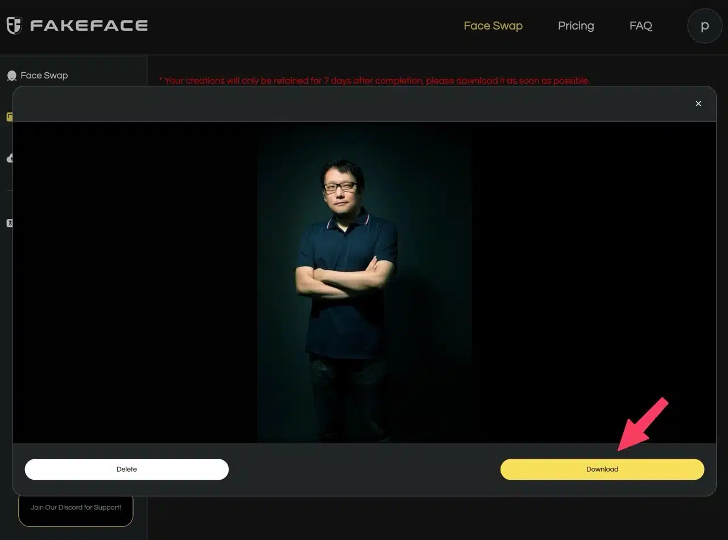Click the yellow sidebar icon behind the dialog

pos(9,117)
